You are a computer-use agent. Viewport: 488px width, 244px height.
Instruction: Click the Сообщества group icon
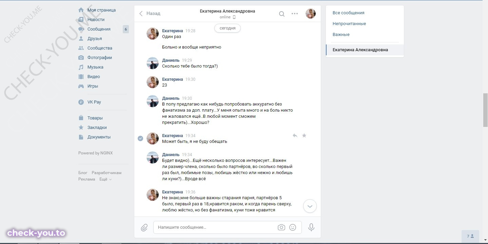81,48
